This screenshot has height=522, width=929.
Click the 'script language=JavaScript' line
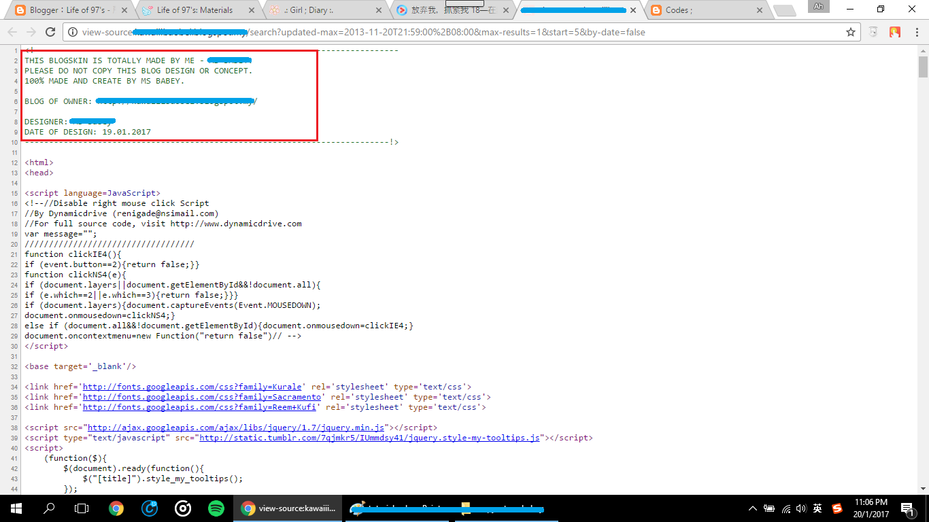click(92, 193)
